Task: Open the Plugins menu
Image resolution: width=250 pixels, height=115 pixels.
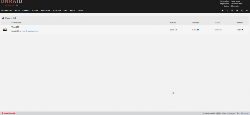Action: pyautogui.click(x=57, y=10)
